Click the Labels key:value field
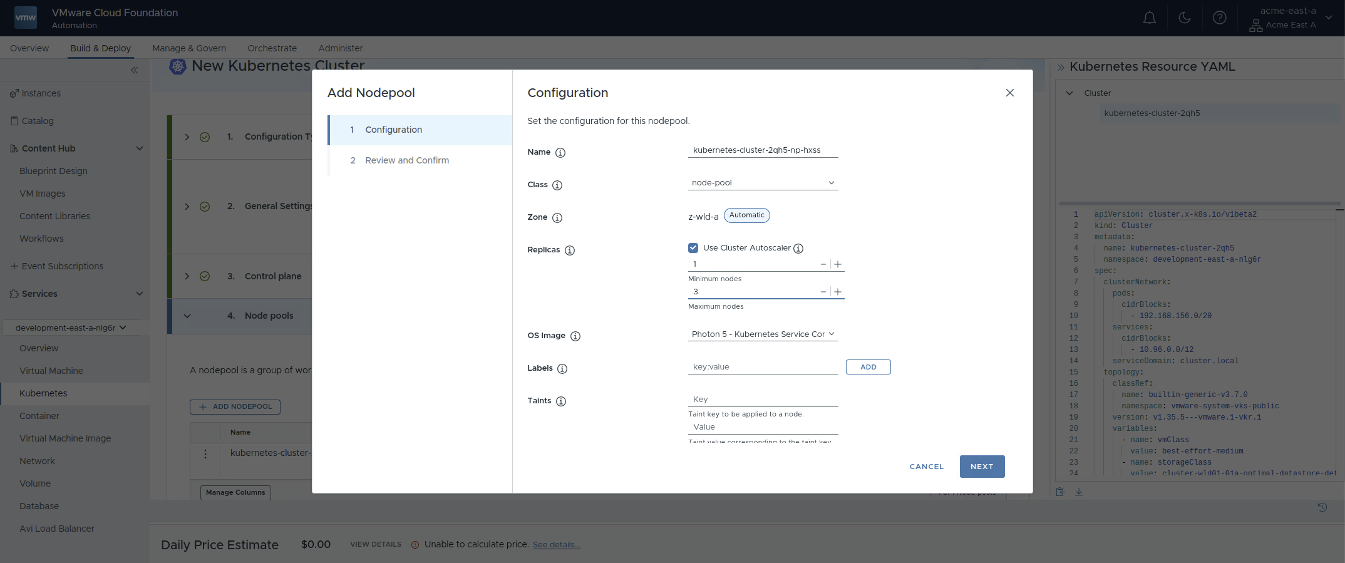Screen dimensions: 1345x563 click(x=763, y=367)
